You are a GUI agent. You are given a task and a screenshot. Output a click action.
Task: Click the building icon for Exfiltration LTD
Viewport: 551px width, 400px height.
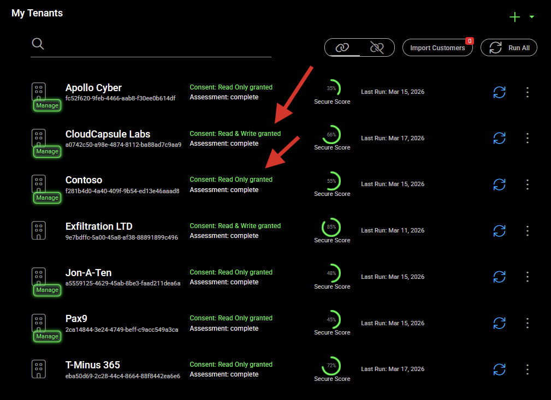(38, 230)
